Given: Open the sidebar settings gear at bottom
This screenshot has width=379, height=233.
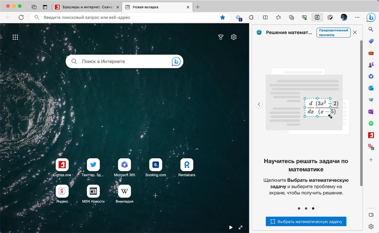Looking at the screenshot, I should pos(371,226).
